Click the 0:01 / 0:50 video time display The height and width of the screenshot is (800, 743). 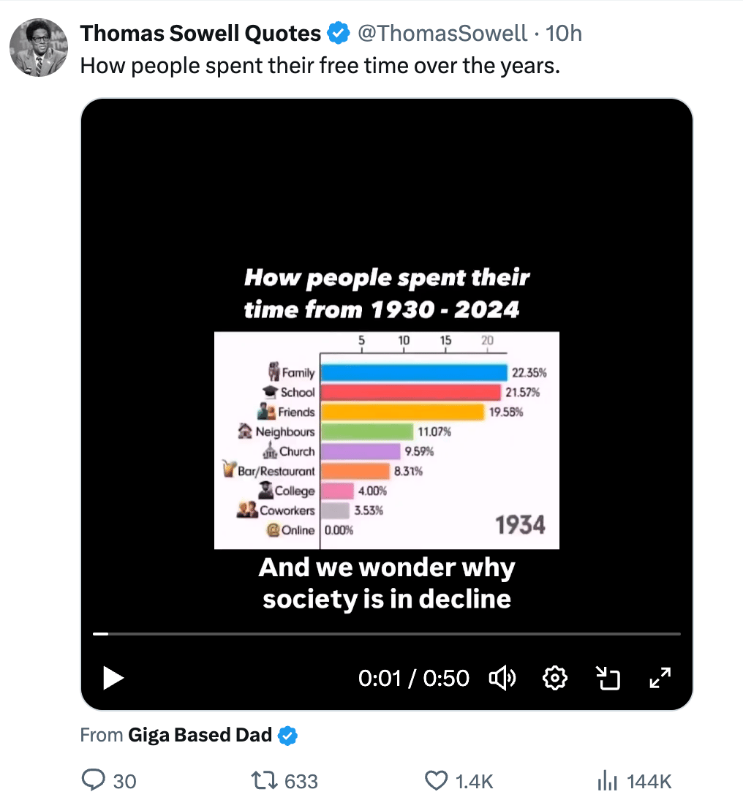(413, 679)
